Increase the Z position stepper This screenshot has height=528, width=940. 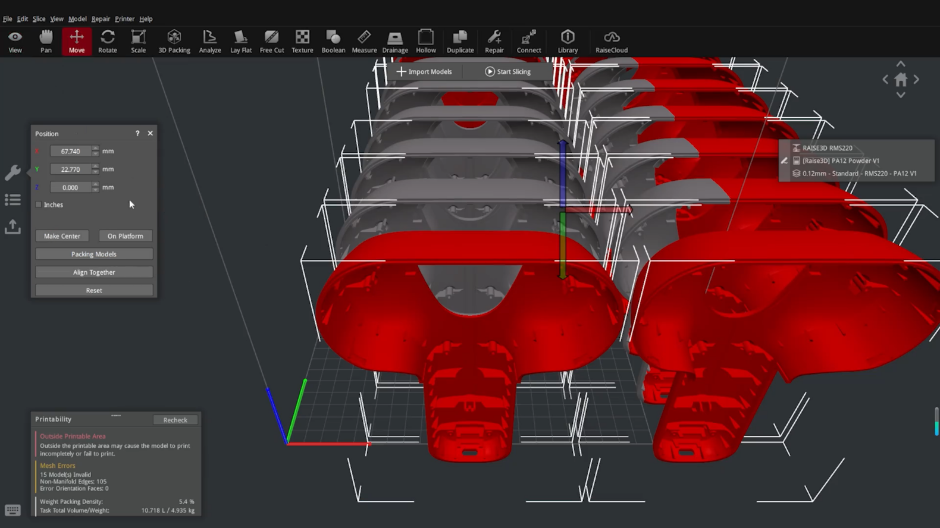[x=95, y=184]
